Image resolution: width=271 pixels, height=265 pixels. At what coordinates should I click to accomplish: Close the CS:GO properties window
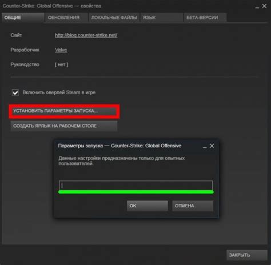(x=264, y=6)
